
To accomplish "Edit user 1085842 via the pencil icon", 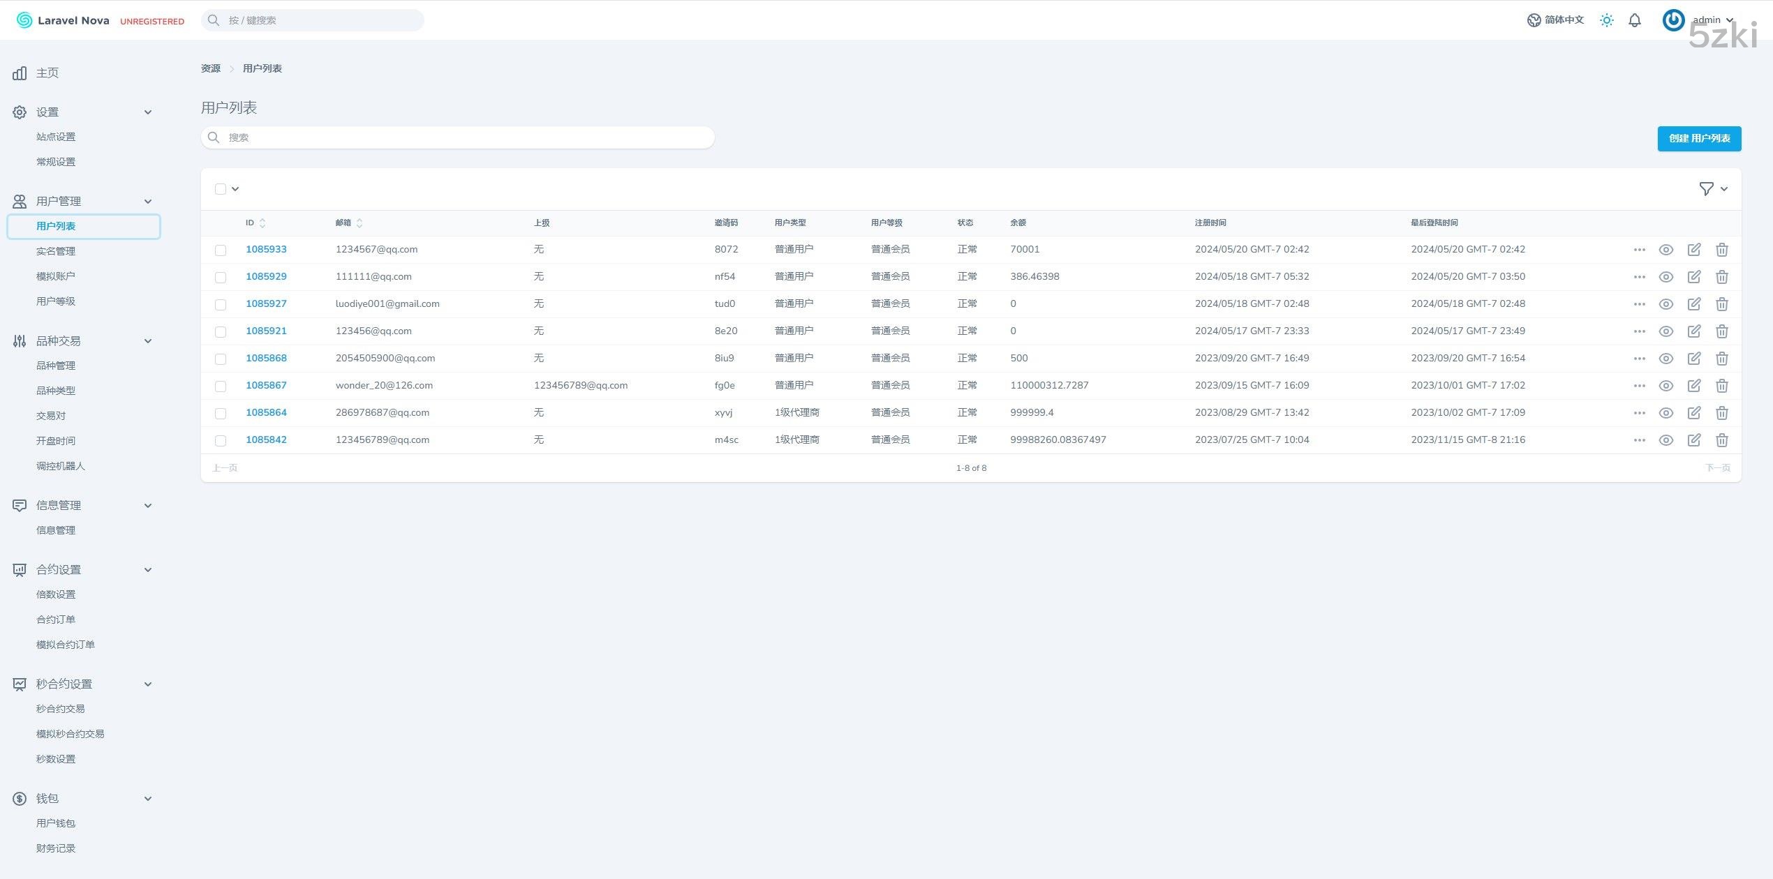I will tap(1694, 440).
